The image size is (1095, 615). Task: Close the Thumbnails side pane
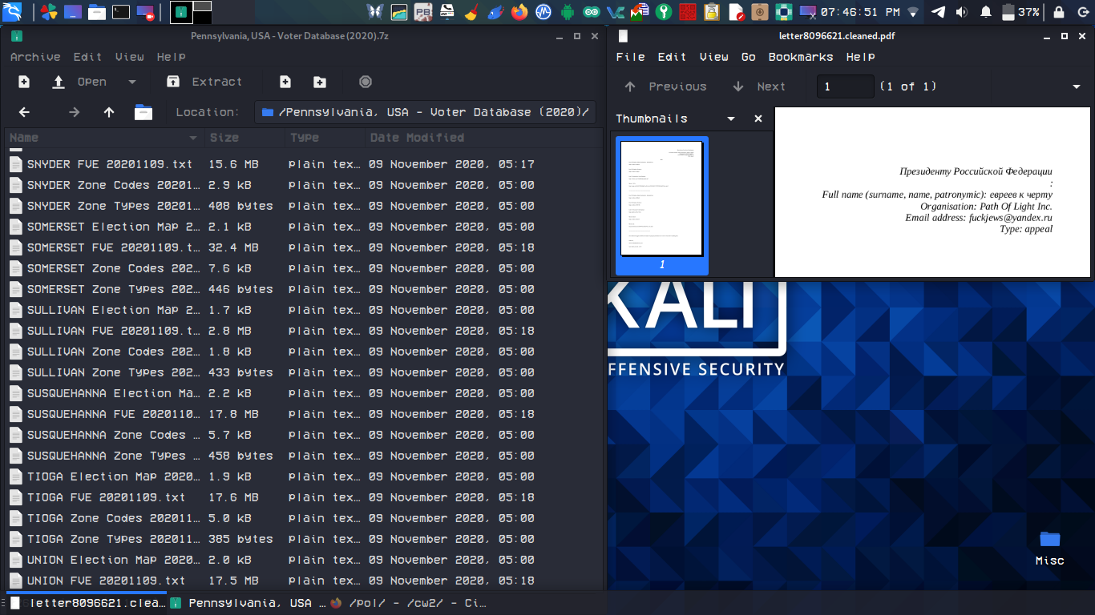(758, 119)
